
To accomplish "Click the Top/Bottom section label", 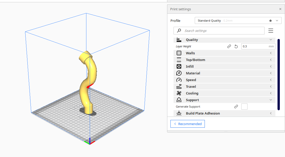I will 196,60.
